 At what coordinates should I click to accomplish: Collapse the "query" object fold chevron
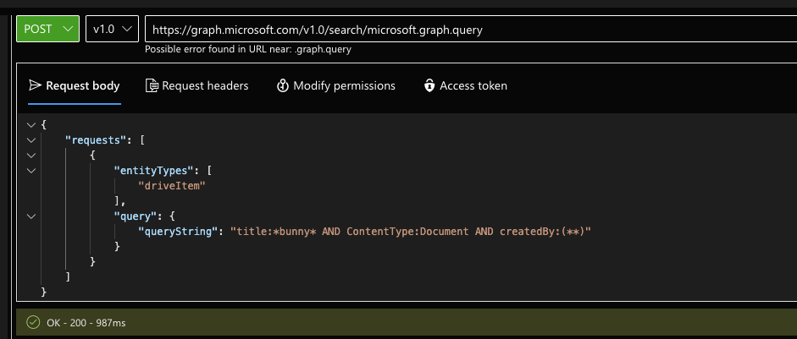pyautogui.click(x=31, y=216)
